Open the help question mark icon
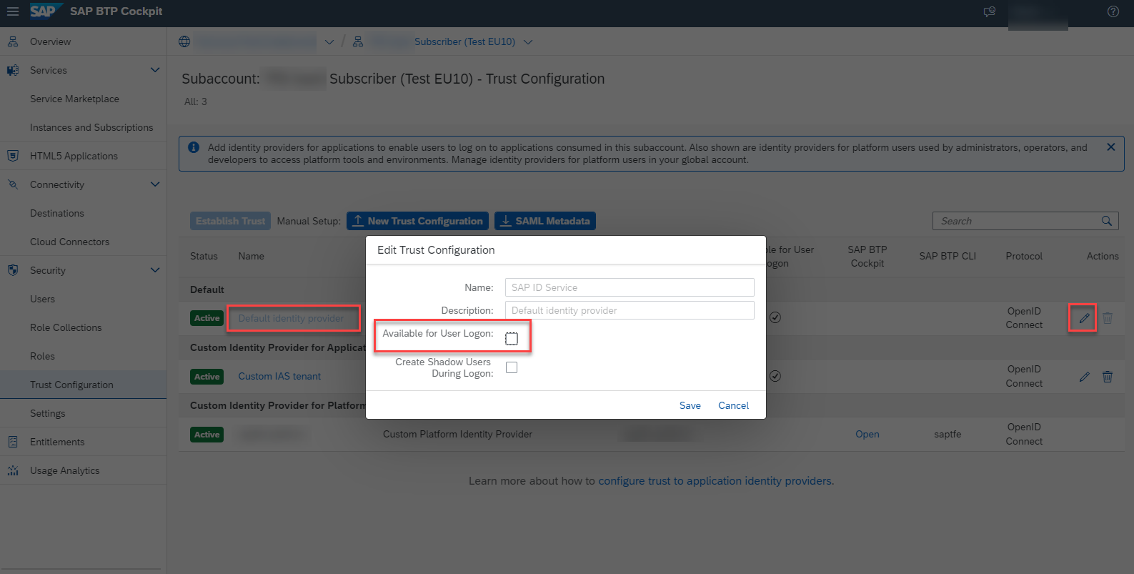The width and height of the screenshot is (1134, 574). [x=1113, y=11]
